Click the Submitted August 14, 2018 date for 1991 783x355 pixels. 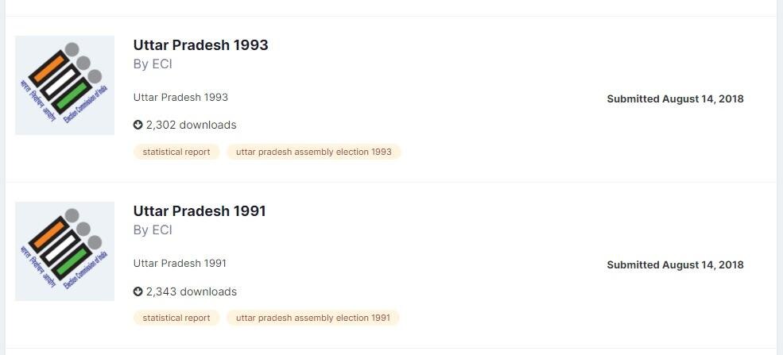pos(675,265)
